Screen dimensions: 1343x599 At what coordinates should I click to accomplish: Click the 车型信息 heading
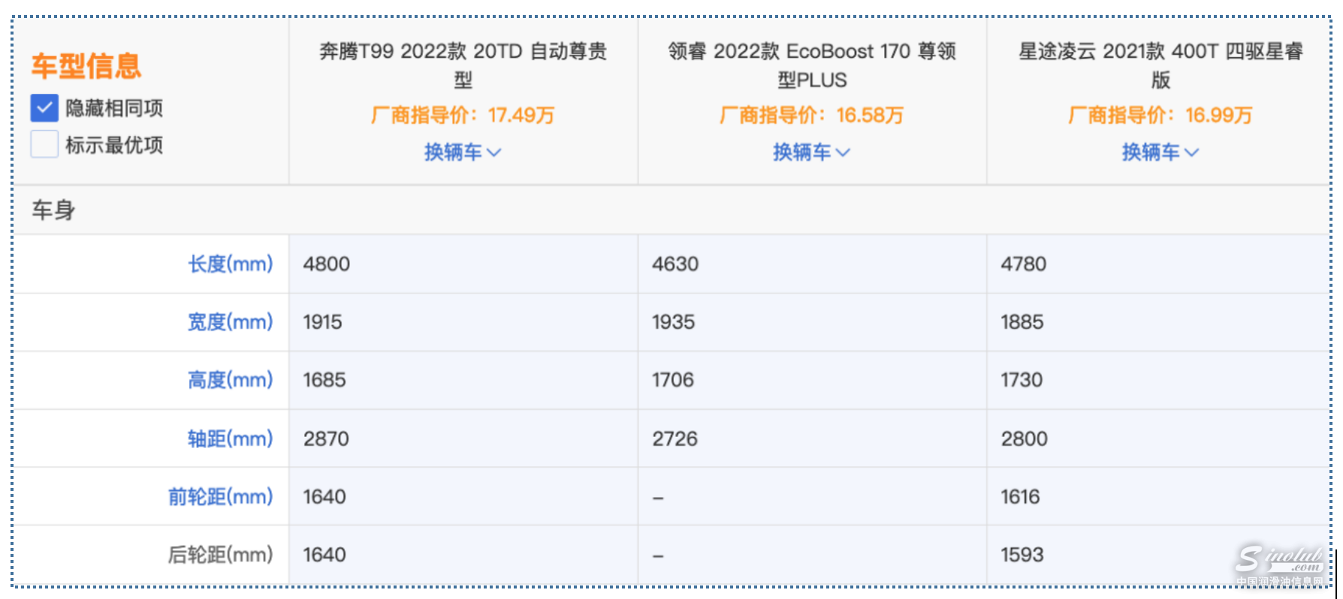86,66
